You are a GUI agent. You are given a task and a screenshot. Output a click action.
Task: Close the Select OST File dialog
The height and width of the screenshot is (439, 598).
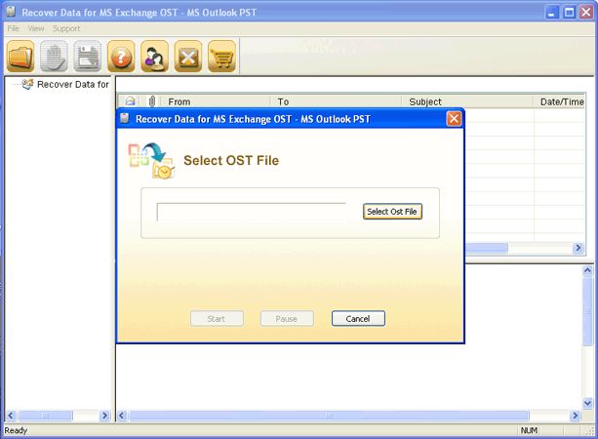454,119
